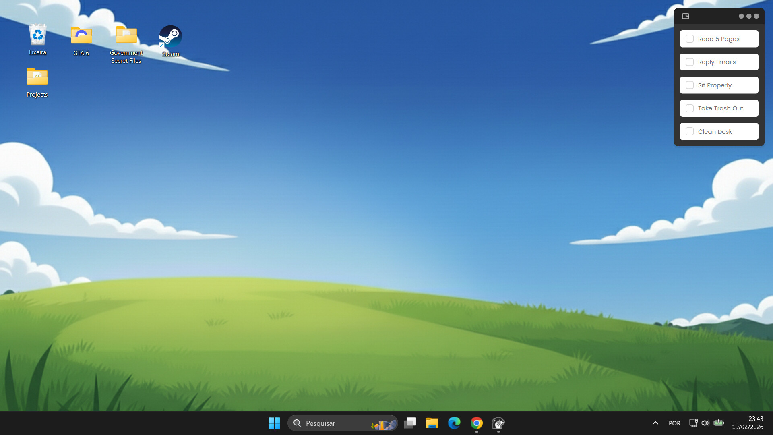Launch Steam from the desktop
773x435 pixels.
click(170, 36)
